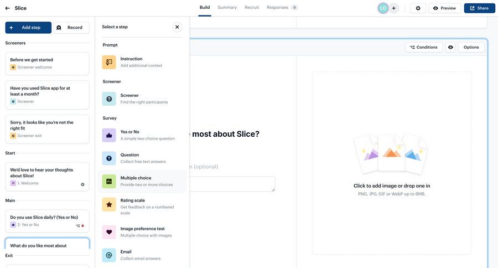Image resolution: width=498 pixels, height=268 pixels.
Task: Open 'Sorry, it looks like you're not' exit card
Action: coord(47,129)
